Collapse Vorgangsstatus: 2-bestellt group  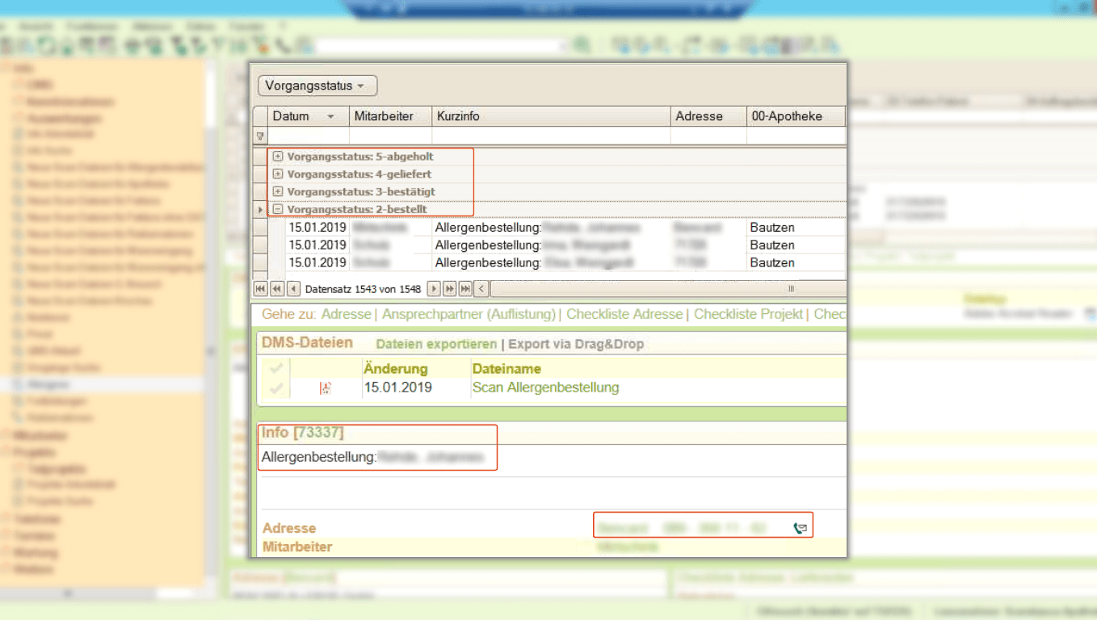click(278, 209)
